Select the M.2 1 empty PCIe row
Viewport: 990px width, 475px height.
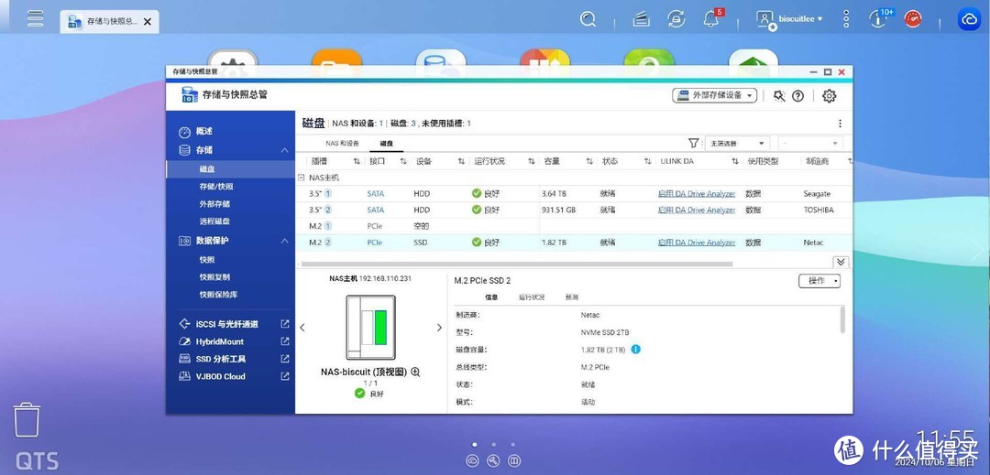573,226
